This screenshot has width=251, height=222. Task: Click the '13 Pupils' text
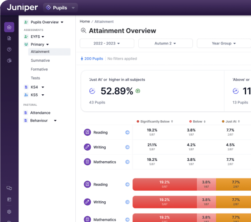coord(240,102)
